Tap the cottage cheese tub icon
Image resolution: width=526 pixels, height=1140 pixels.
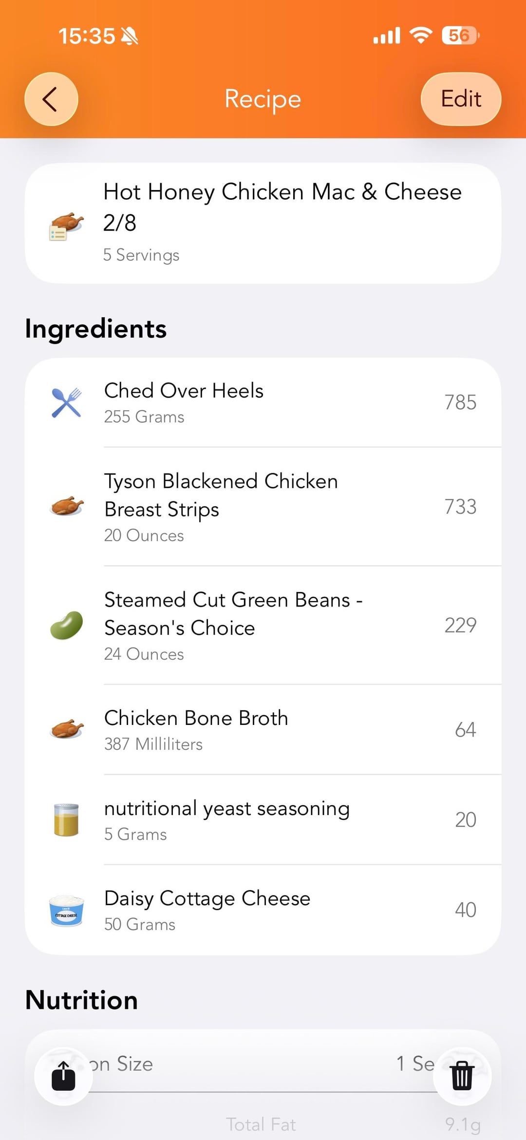67,910
